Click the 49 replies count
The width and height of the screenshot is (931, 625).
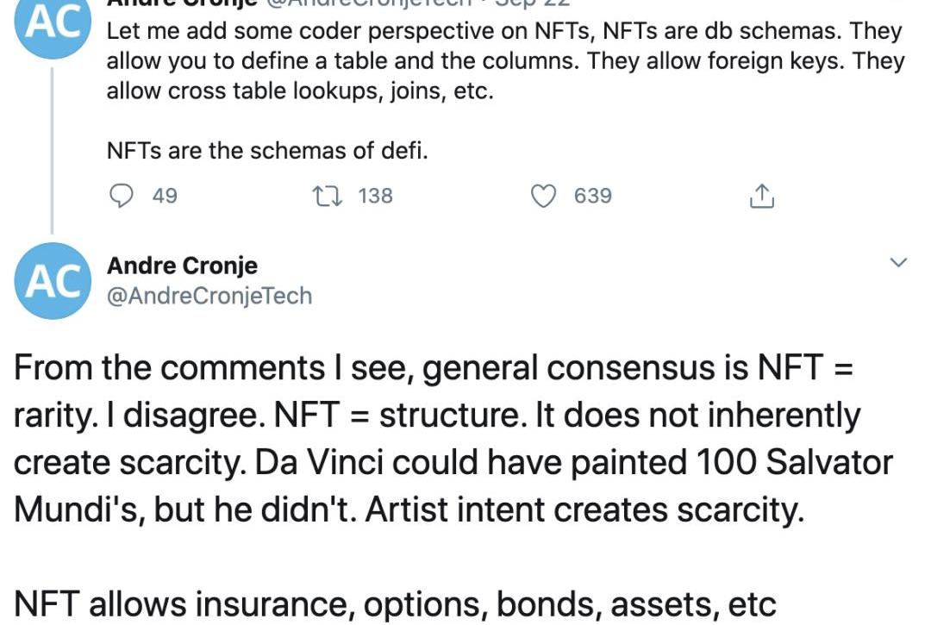click(165, 196)
